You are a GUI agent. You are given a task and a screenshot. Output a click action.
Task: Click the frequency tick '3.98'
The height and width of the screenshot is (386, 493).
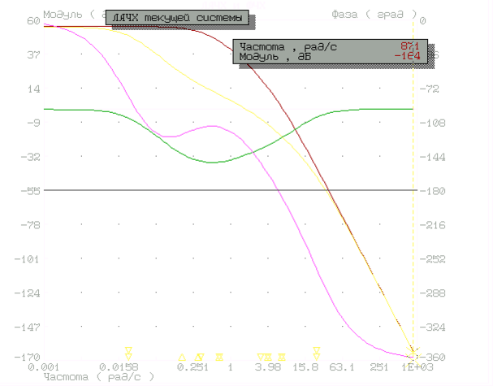point(268,367)
